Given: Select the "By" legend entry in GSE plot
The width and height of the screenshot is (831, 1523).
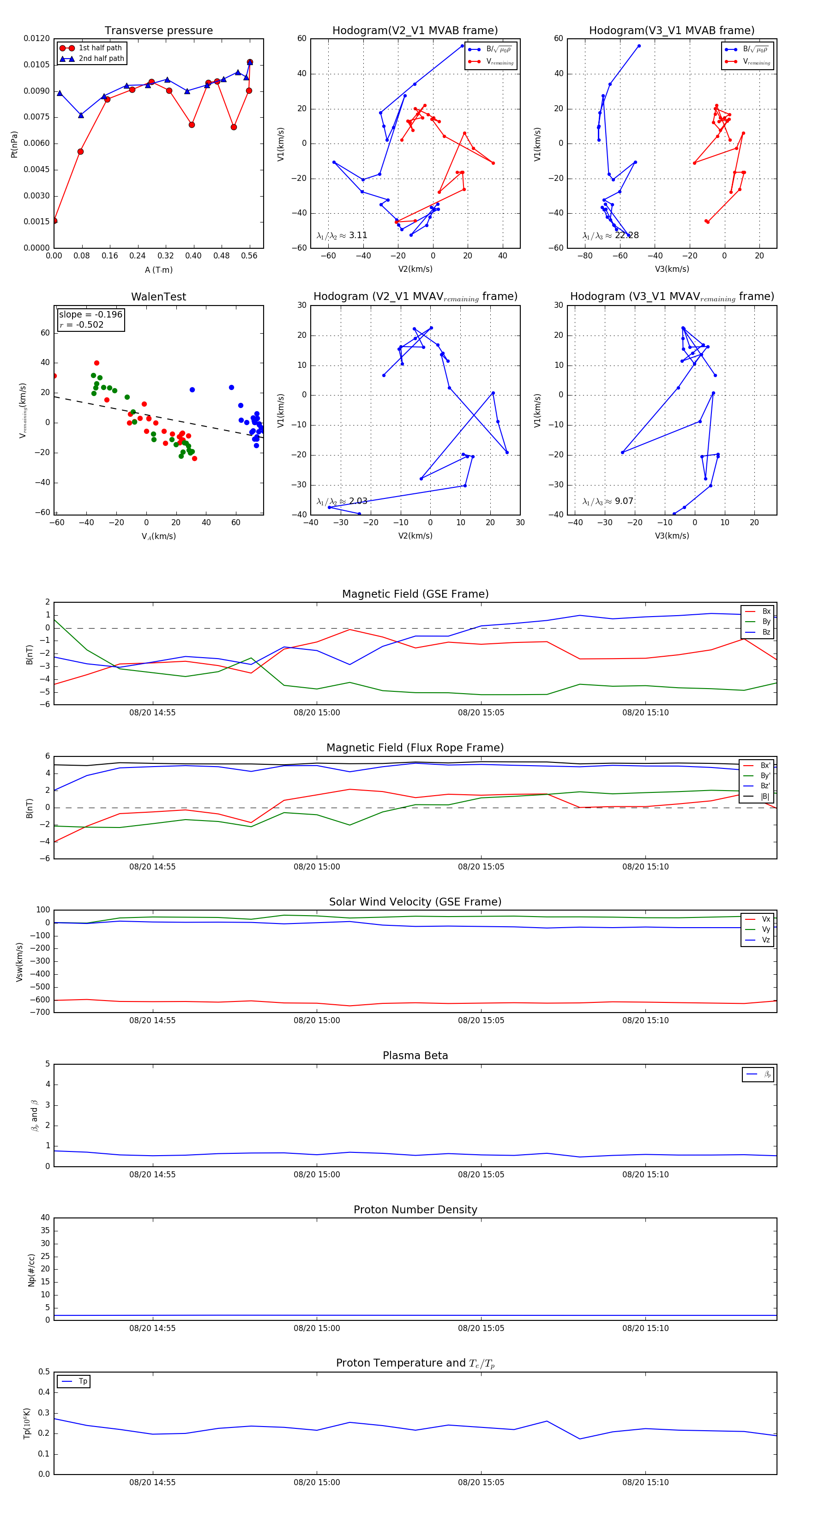Looking at the screenshot, I should click(x=758, y=621).
